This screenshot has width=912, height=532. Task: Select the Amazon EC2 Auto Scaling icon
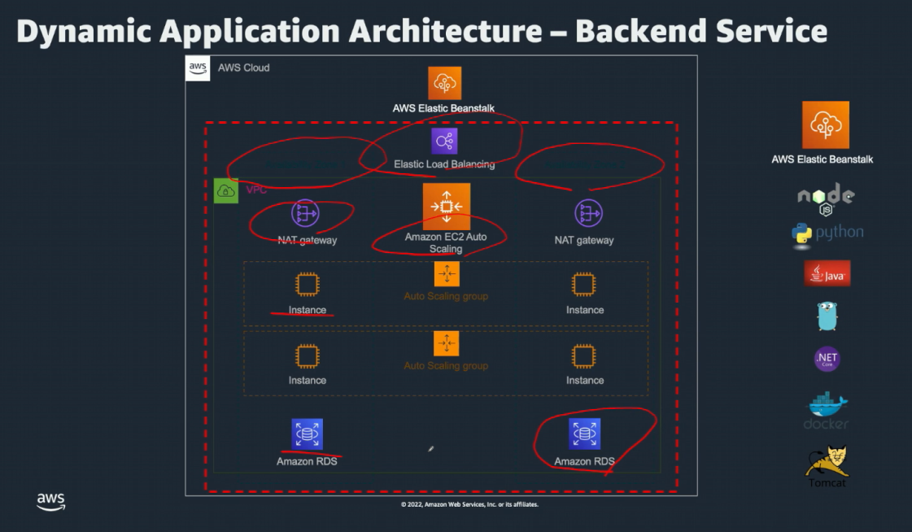click(446, 207)
